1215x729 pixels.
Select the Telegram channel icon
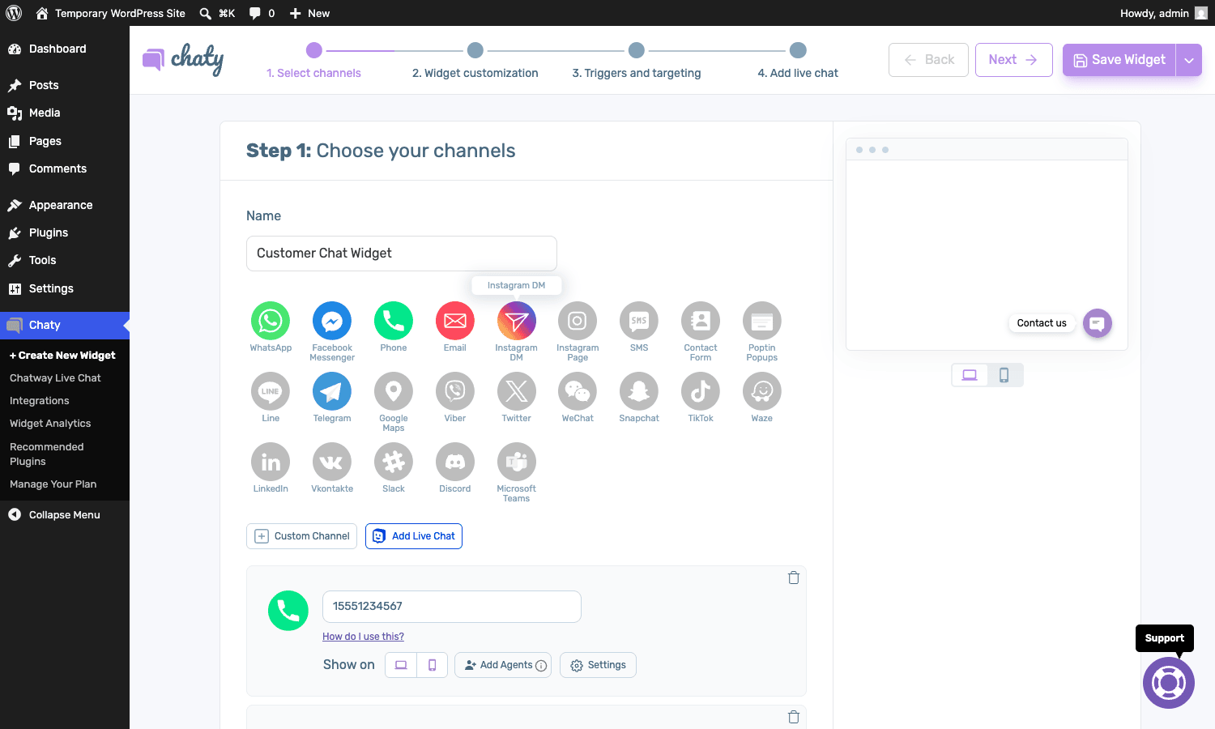tap(332, 392)
